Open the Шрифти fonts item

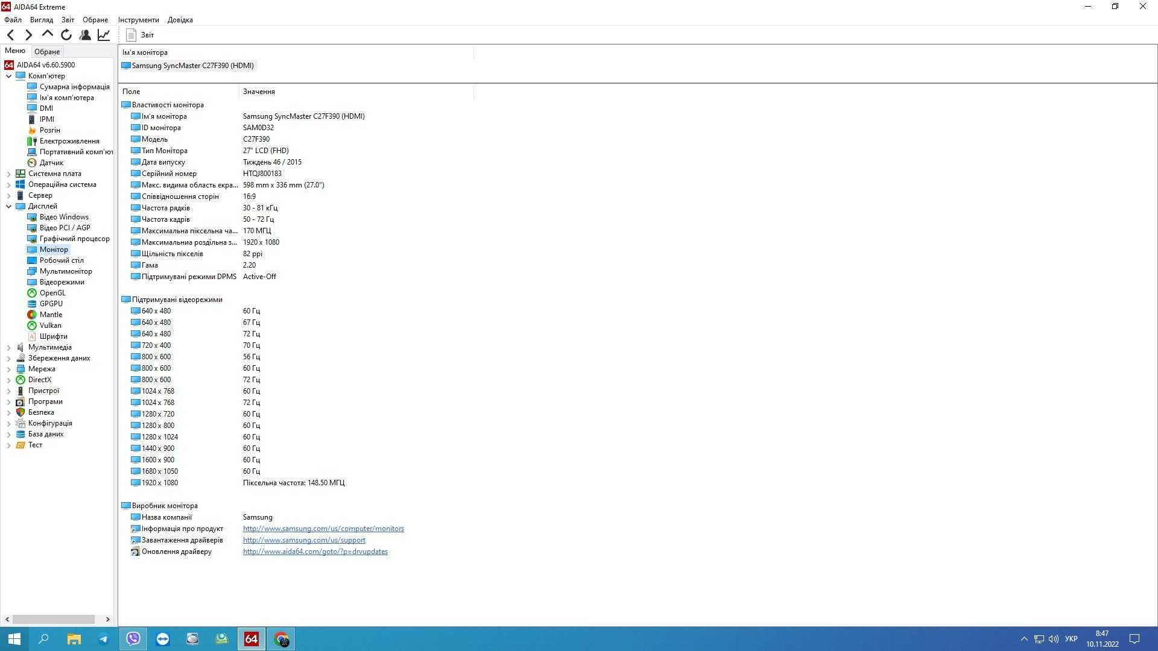coord(53,336)
